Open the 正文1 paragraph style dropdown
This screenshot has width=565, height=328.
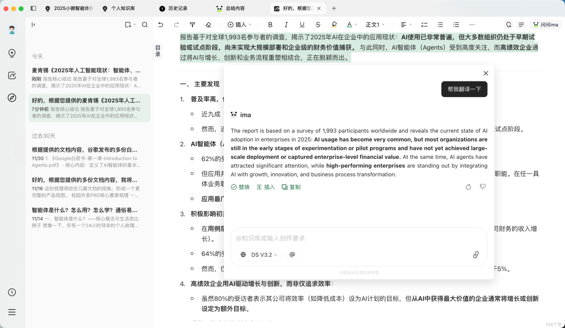coord(373,25)
